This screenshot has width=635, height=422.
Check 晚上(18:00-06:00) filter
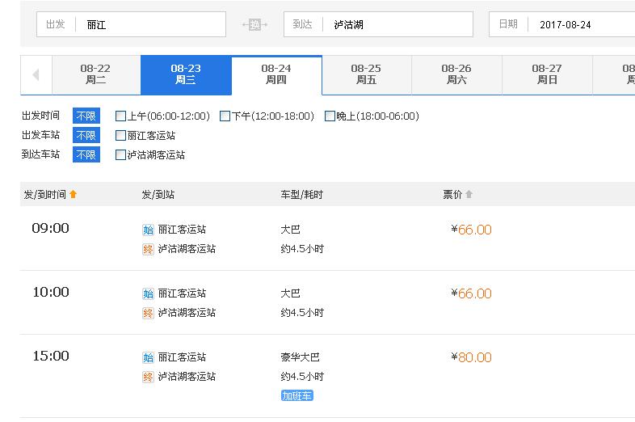click(x=330, y=116)
